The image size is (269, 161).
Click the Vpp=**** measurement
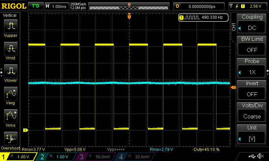(116, 150)
